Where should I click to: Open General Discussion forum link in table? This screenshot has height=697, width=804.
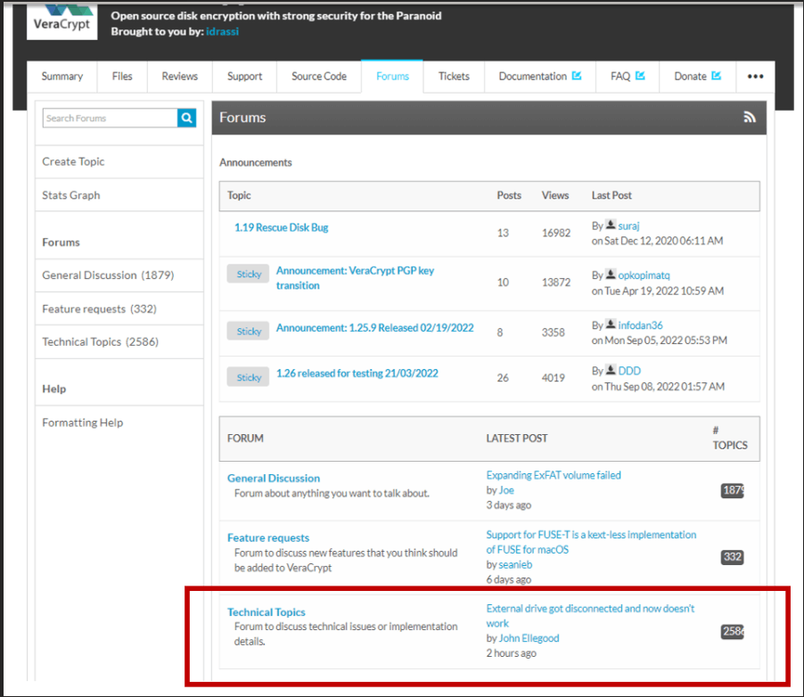[x=274, y=478]
